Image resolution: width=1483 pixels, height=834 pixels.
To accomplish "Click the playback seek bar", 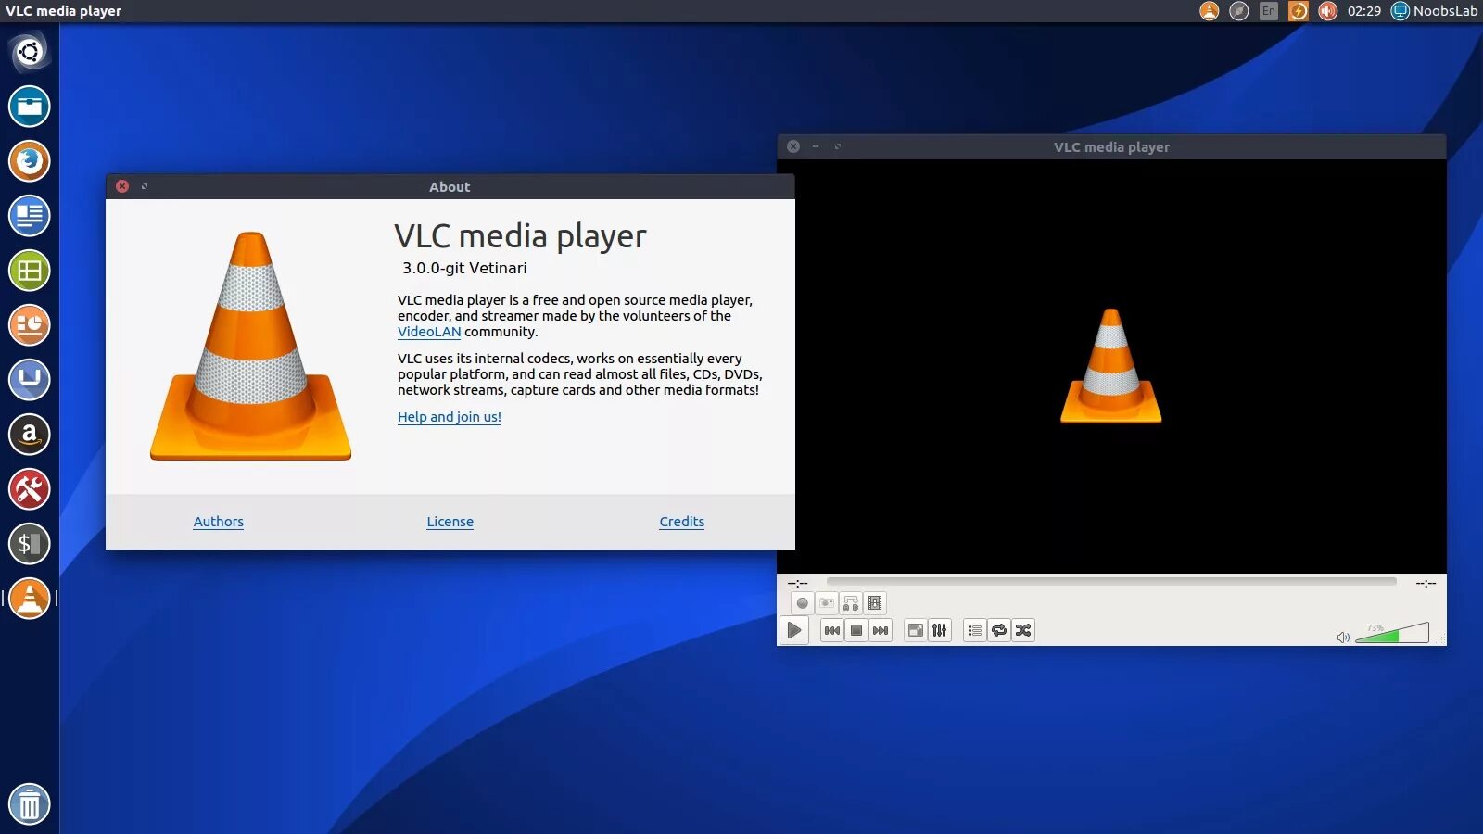I will pos(1111,582).
